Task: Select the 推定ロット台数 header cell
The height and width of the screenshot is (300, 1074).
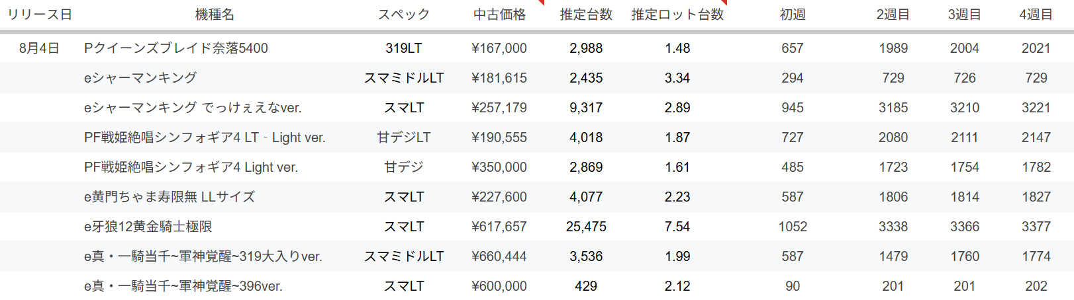Action: 677,15
